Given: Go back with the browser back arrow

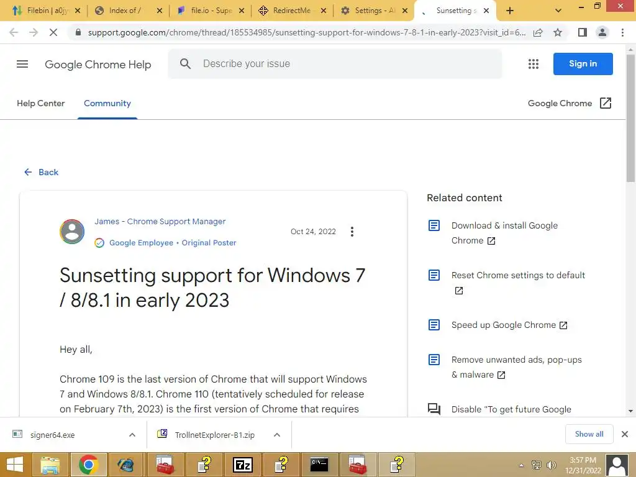Looking at the screenshot, I should (x=14, y=32).
